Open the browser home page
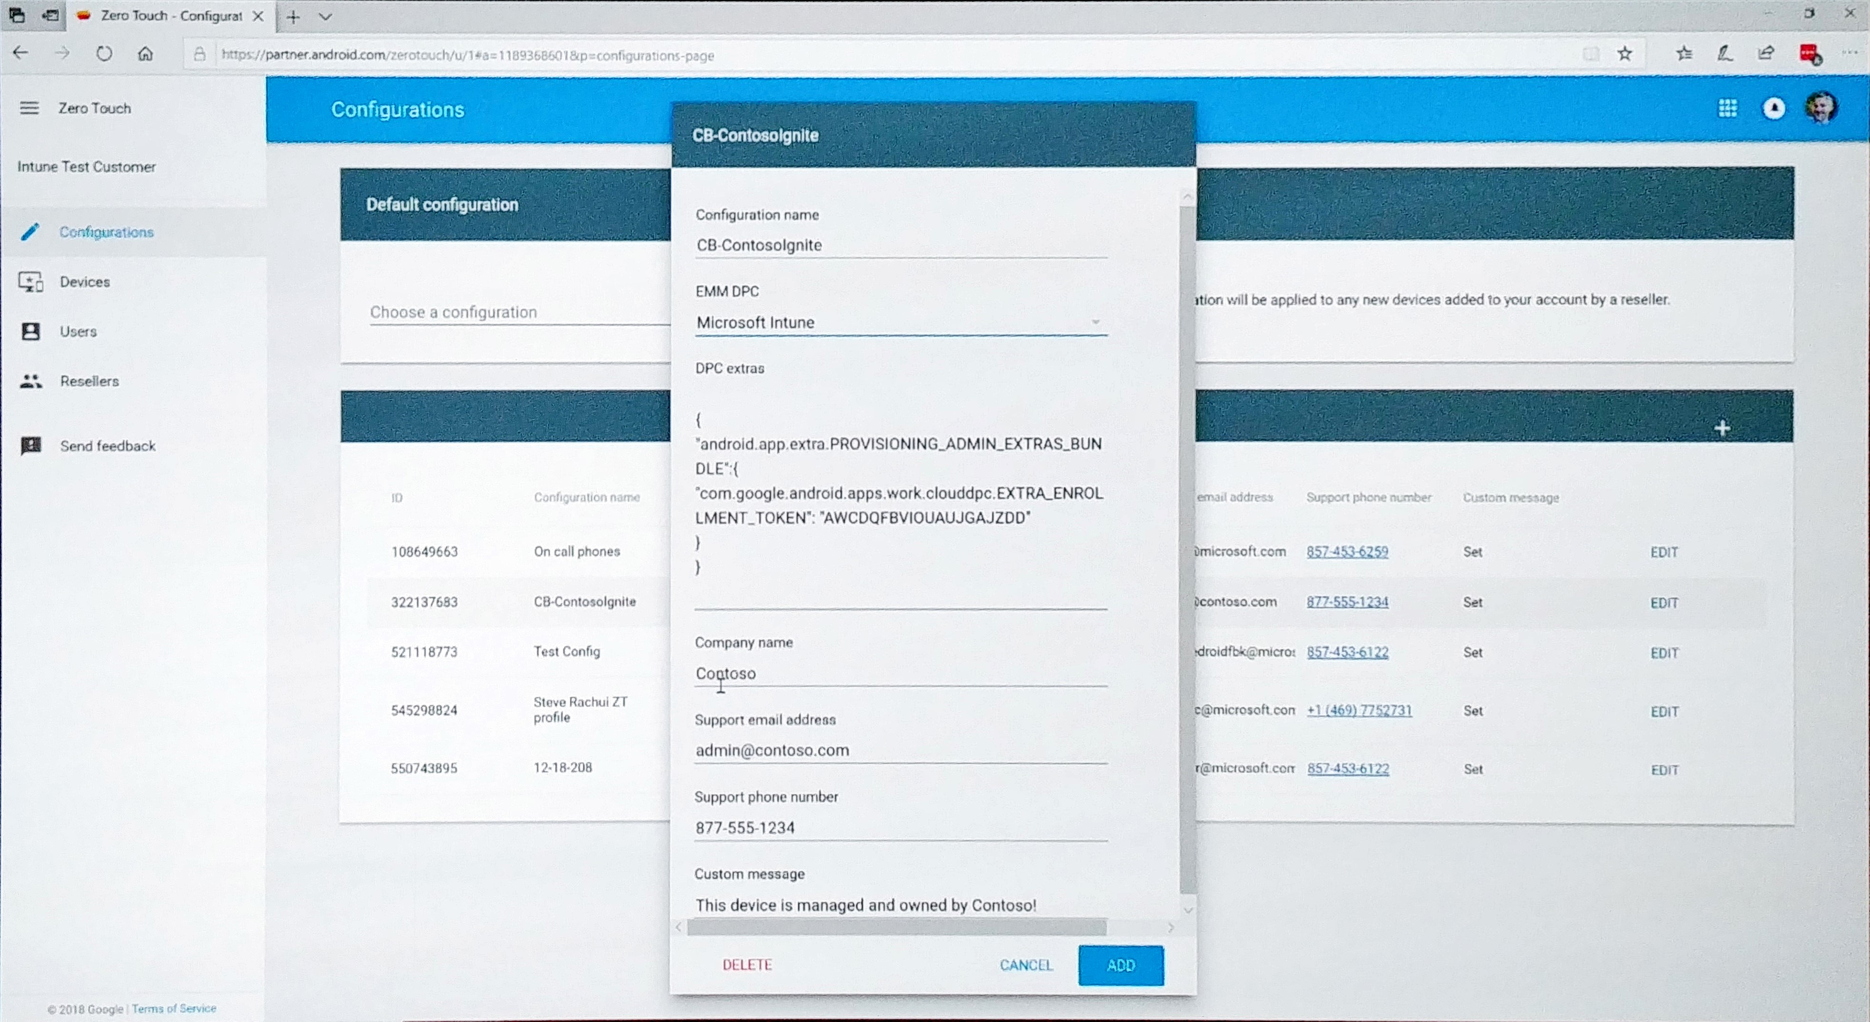Image resolution: width=1870 pixels, height=1022 pixels. coord(145,54)
